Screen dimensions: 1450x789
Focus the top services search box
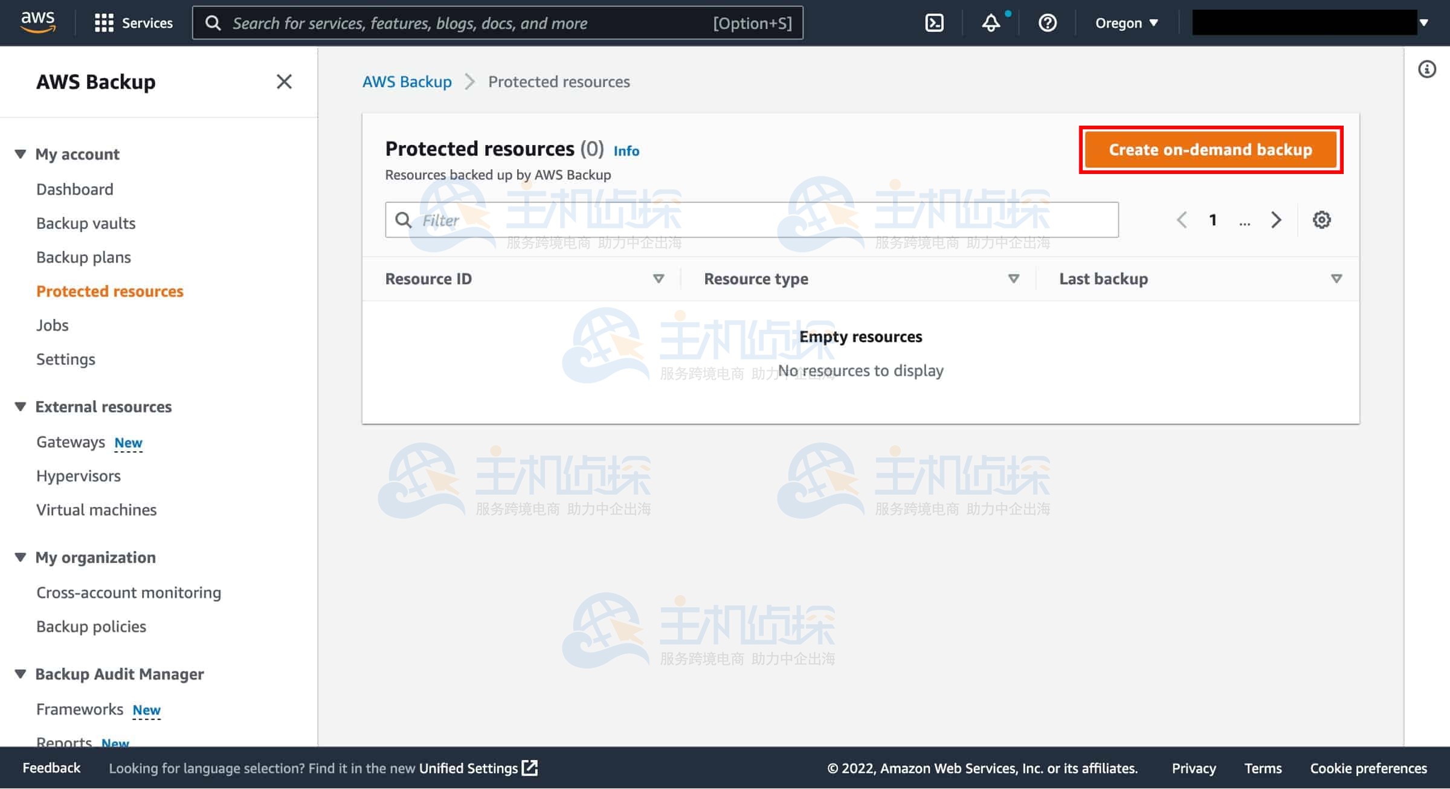[x=498, y=23]
